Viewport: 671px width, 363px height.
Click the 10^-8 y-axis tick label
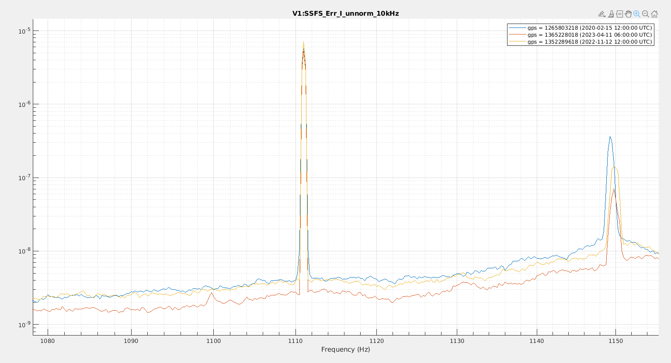[x=24, y=251]
